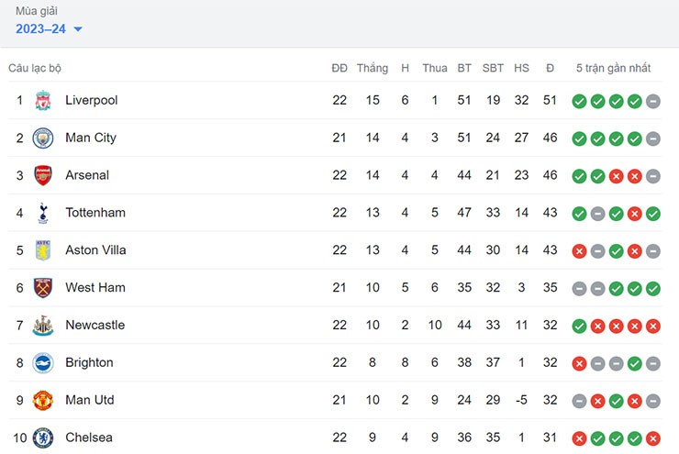Click Newcastle's latest red loss indicator
679x454 pixels.
(653, 327)
